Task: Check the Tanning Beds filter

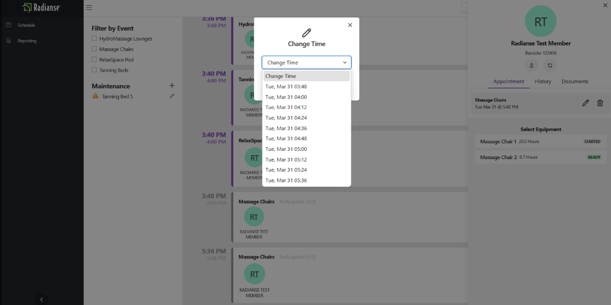Action: (x=94, y=70)
